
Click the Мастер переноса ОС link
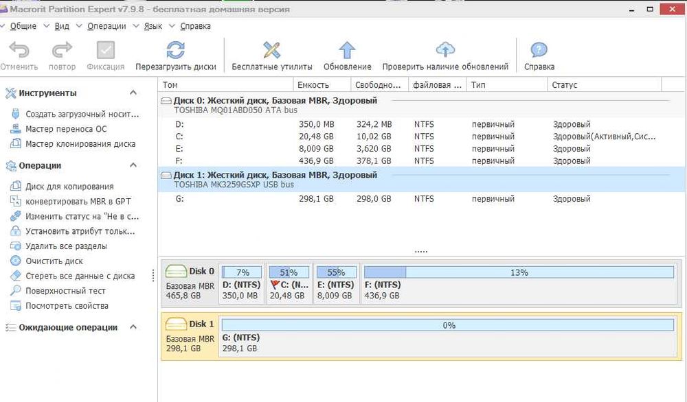point(66,129)
